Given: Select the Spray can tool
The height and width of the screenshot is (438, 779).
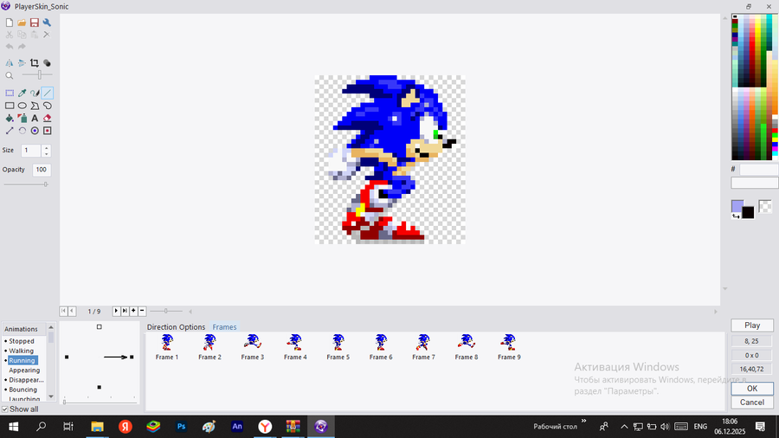Looking at the screenshot, I should 23,119.
